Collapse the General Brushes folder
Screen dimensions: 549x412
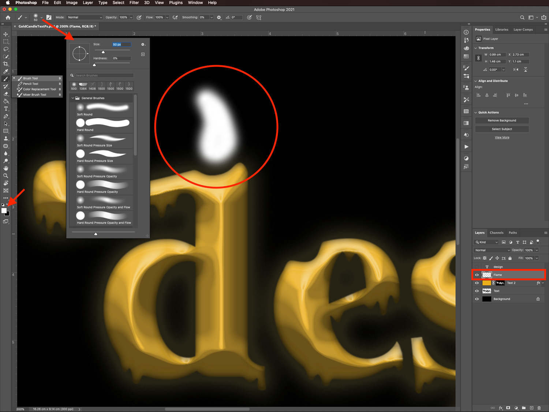pyautogui.click(x=73, y=98)
